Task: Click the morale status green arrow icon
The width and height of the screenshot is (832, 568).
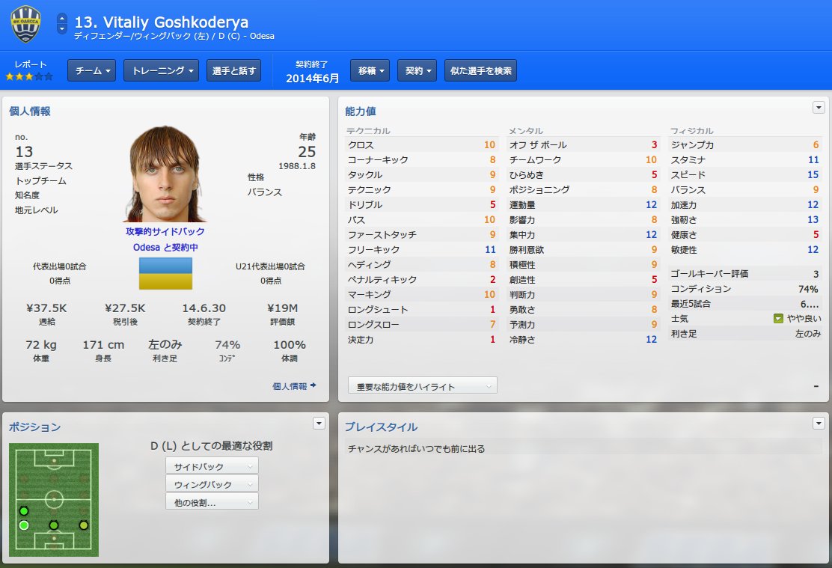Action: tap(778, 319)
